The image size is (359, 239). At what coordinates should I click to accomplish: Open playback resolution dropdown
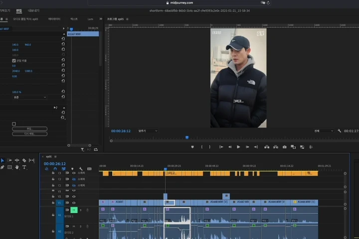[x=324, y=131]
